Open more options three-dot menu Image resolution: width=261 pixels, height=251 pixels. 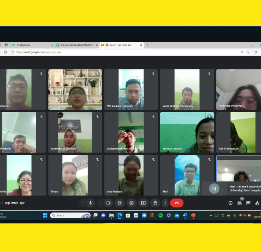(165, 203)
